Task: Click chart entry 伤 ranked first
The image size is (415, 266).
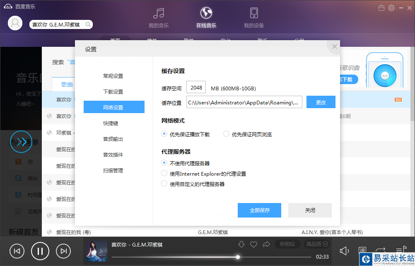Action: pos(30,162)
